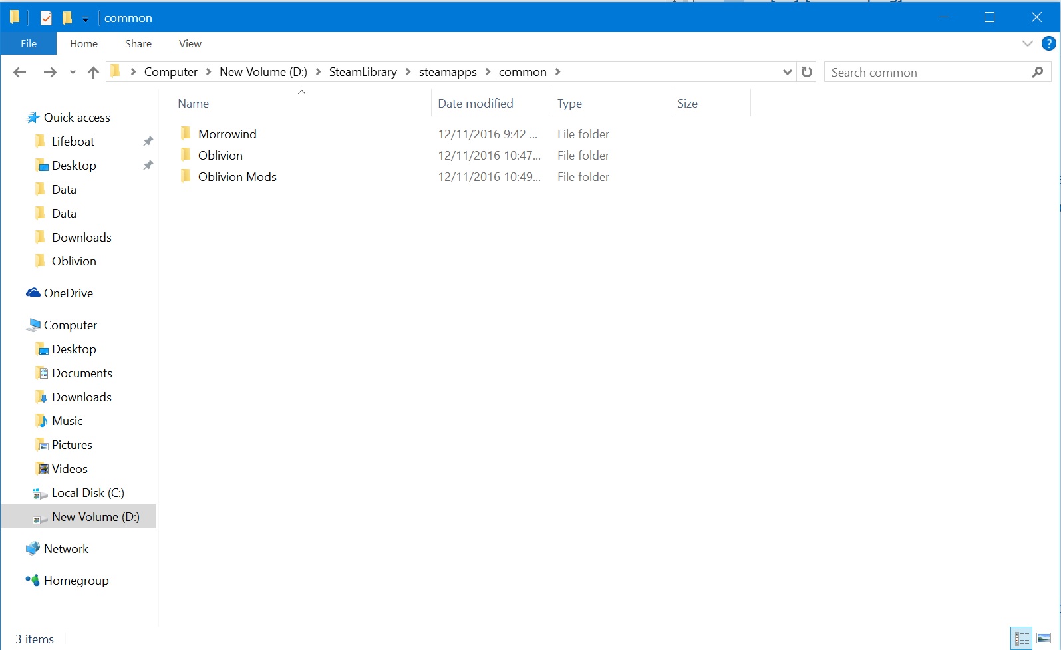The image size is (1061, 650).
Task: Expand the chevron after SteamLibrary in breadcrumb
Action: click(408, 72)
